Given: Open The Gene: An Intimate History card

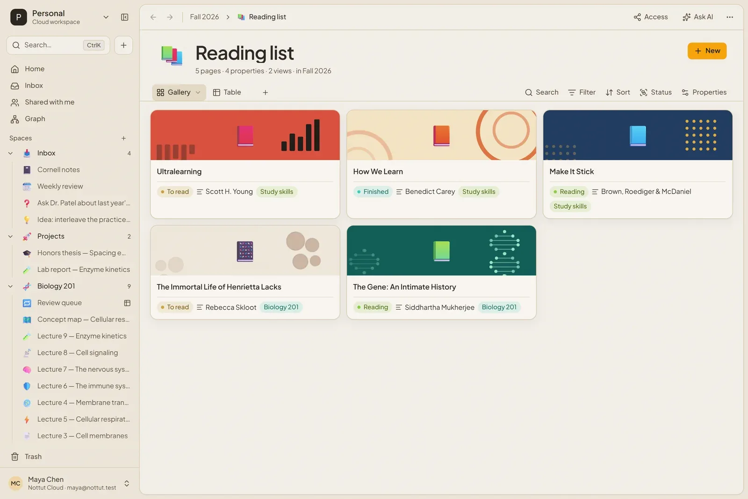Looking at the screenshot, I should [441, 273].
